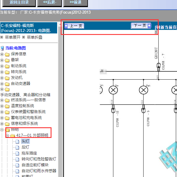Screen dimensions: 177x177
Task: Select the 自适应前灯模块 diagram entry
Action: pyautogui.click(x=35, y=165)
